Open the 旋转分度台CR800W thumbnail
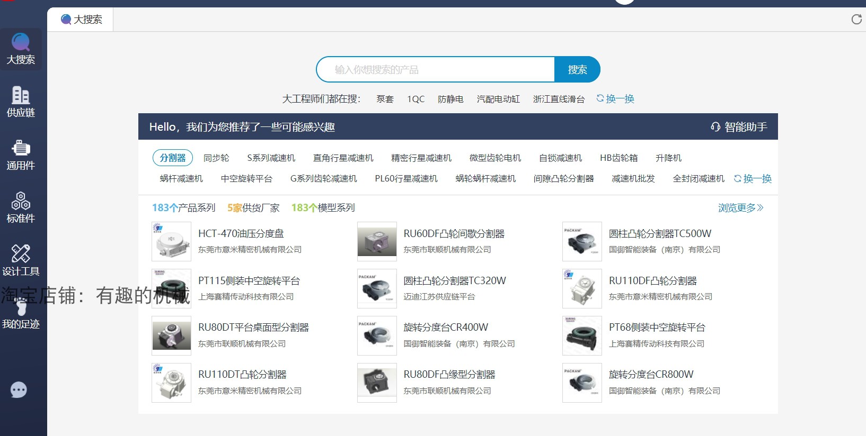Viewport: 866px width, 436px height. coord(582,383)
